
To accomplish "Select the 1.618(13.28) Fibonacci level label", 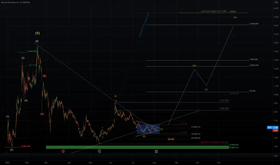I will pos(254,65).
